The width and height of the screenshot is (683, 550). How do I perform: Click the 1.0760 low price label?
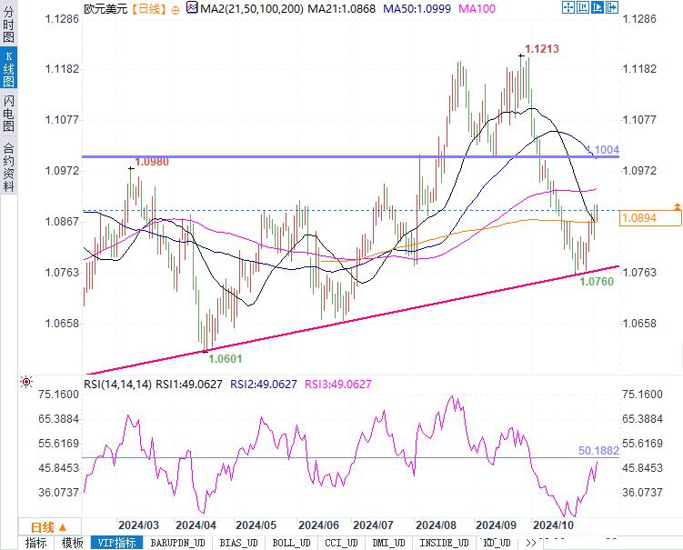pyautogui.click(x=597, y=282)
